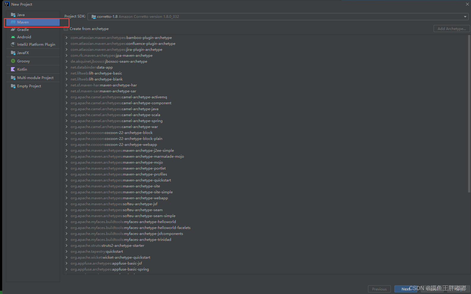The image size is (471, 294).
Task: Select Empty Project option
Action: (x=33, y=86)
